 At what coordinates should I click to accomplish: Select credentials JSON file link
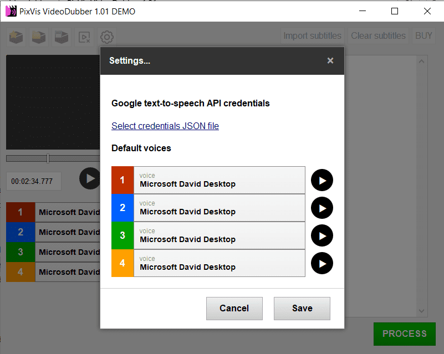pos(165,126)
